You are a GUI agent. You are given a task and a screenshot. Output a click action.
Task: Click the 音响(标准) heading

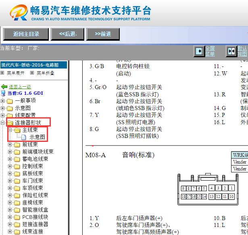pyautogui.click(x=138, y=155)
